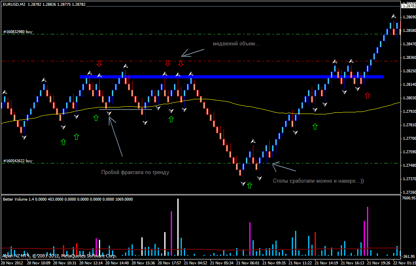This screenshot has height=266, width=416.
Task: Click price label 1.27260 on the price axis
Action: (x=409, y=192)
